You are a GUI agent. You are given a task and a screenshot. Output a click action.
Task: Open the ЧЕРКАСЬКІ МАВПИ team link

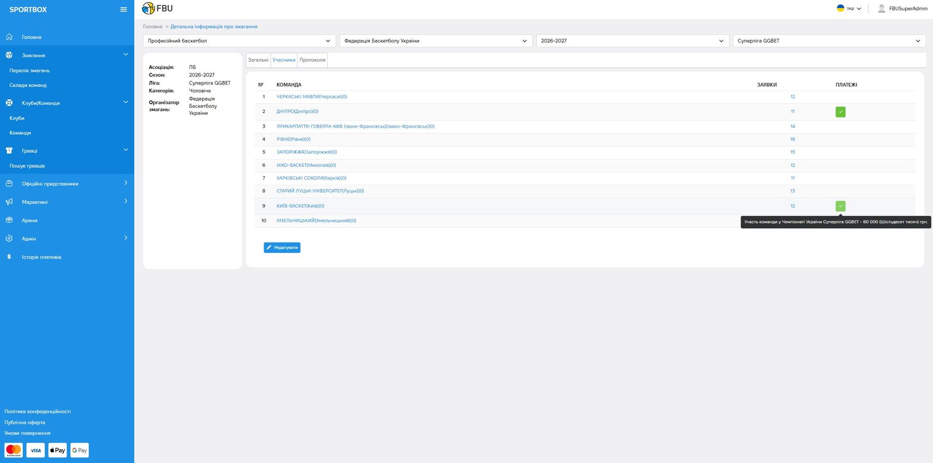click(x=311, y=97)
